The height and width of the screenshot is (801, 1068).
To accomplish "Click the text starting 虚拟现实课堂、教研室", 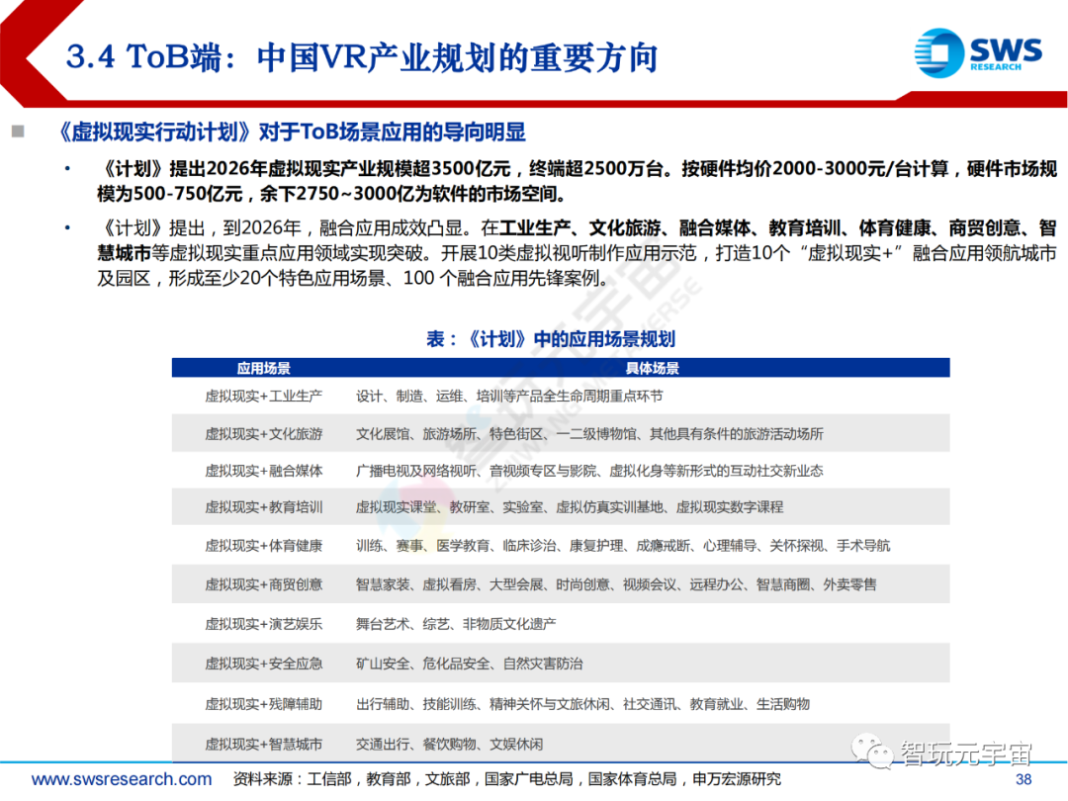I will pos(570,507).
